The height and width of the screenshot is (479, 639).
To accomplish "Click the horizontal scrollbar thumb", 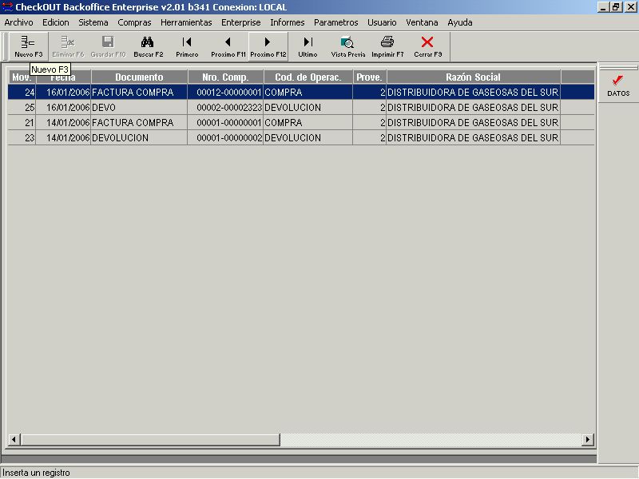I will click(x=150, y=440).
